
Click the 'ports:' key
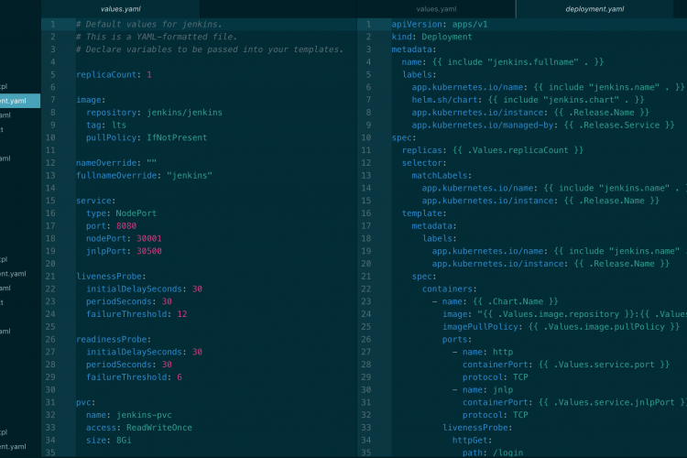point(457,340)
